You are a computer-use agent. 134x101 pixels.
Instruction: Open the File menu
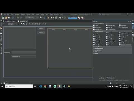(x=5, y=14)
